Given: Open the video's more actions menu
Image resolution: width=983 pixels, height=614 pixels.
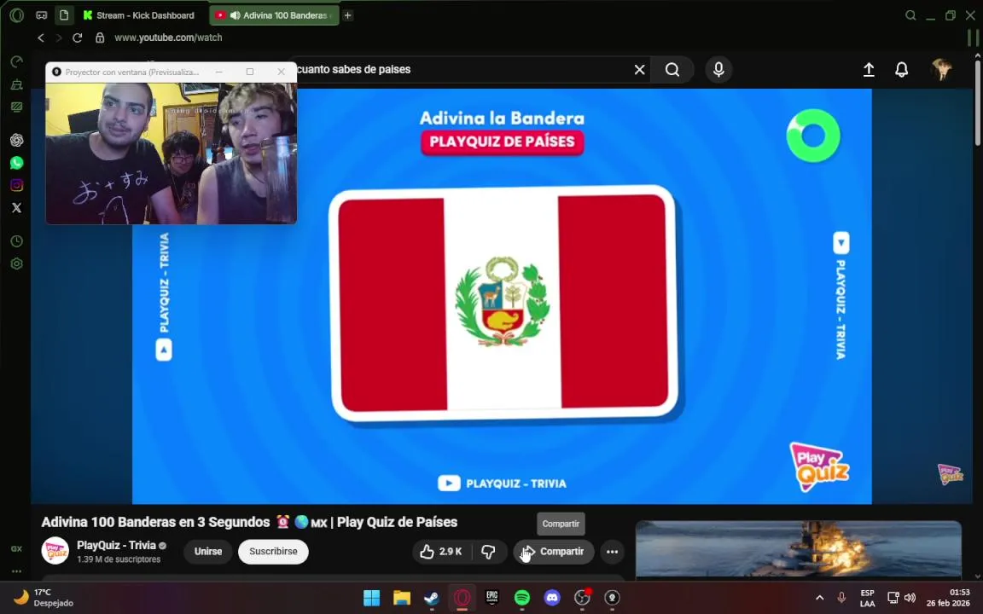Looking at the screenshot, I should 613,552.
